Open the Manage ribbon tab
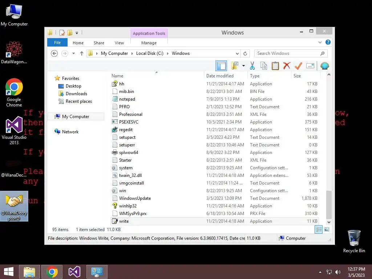372x279 pixels. [149, 43]
